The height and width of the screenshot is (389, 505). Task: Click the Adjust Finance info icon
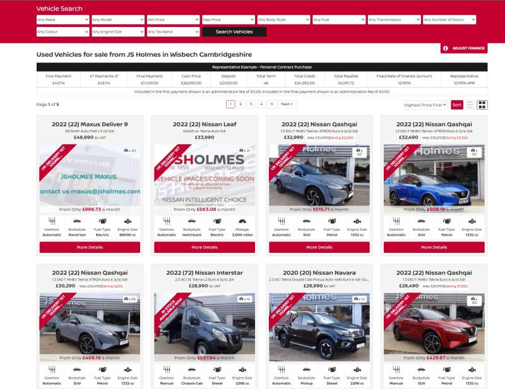446,49
